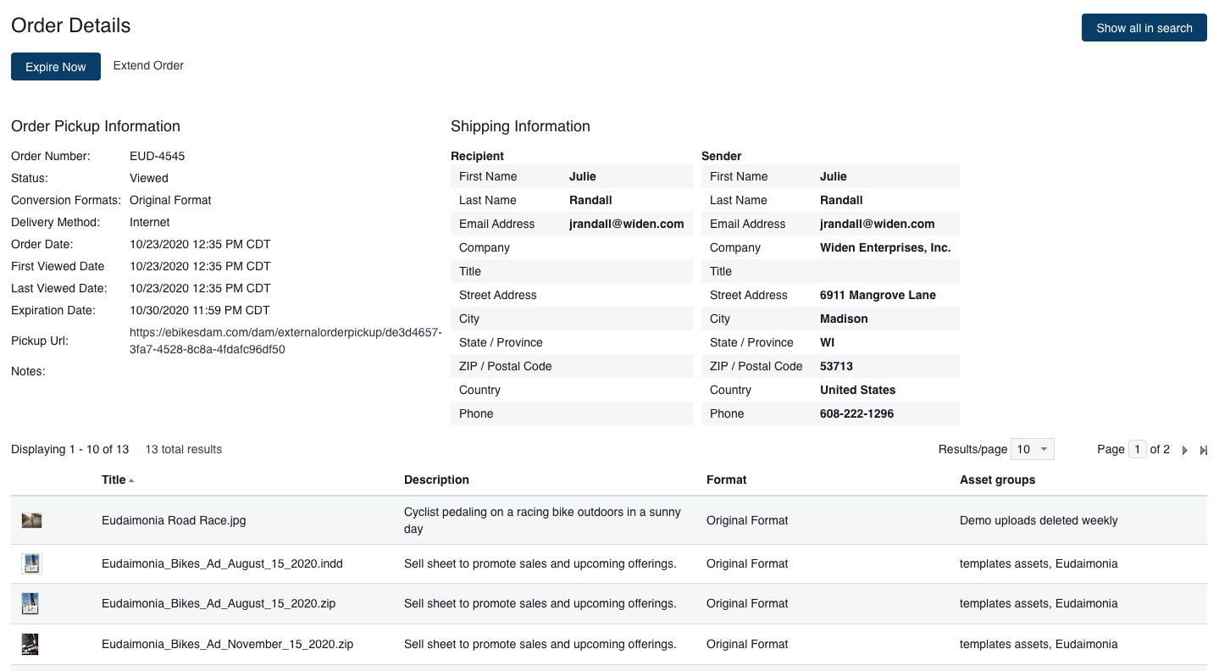Click sender company Widen Enterprises, Inc.
The image size is (1219, 671).
pyautogui.click(x=885, y=247)
